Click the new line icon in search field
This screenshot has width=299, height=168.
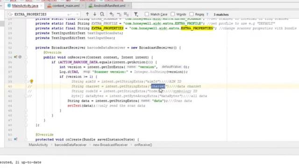click(x=70, y=14)
